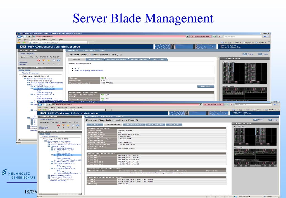Click the HP logo in Bay 5 window
This screenshot has height=198, width=286.
pos(43,113)
